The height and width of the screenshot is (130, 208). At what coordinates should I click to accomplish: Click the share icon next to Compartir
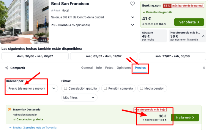[7, 68]
